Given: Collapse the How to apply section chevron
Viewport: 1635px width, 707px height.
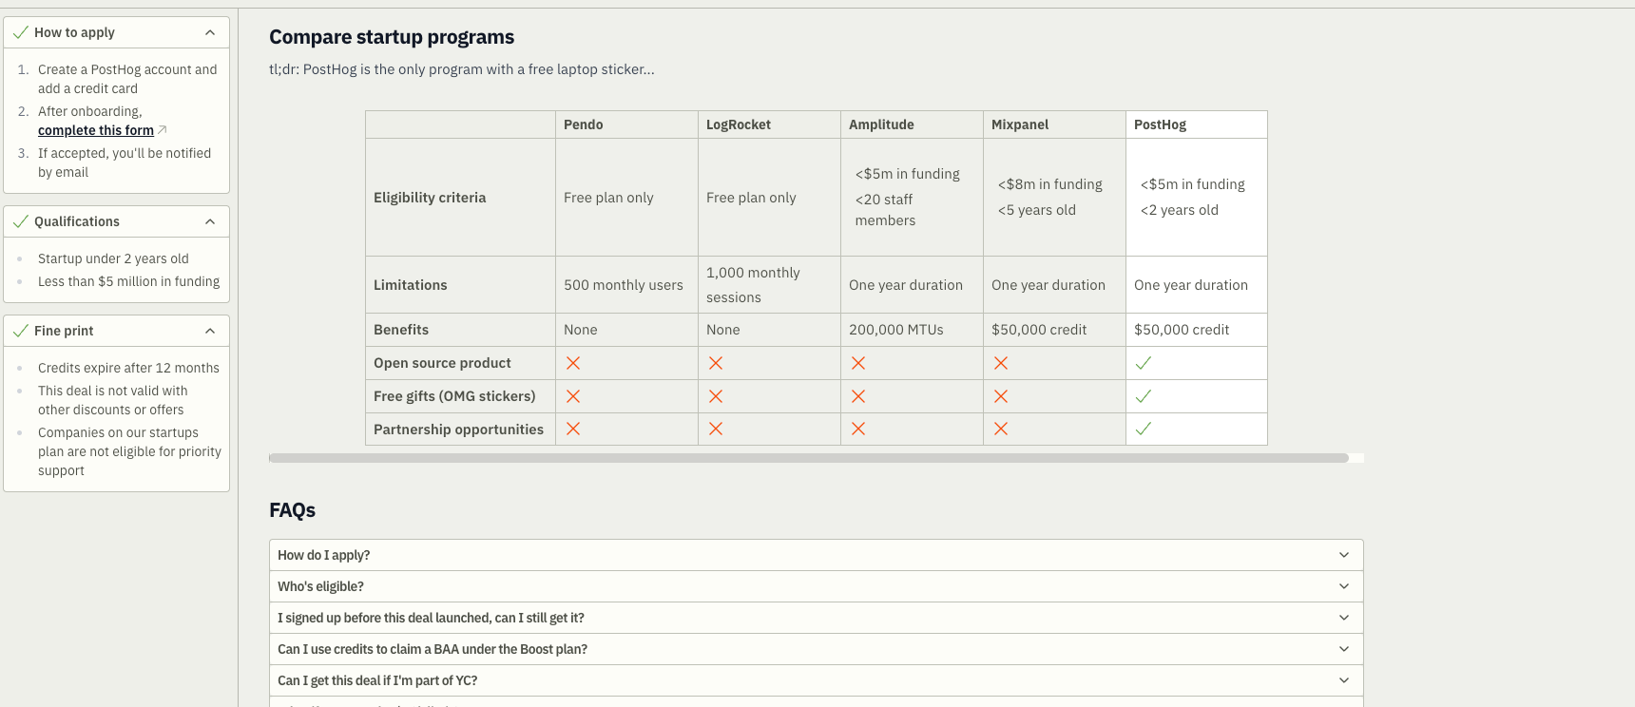Looking at the screenshot, I should tap(210, 32).
